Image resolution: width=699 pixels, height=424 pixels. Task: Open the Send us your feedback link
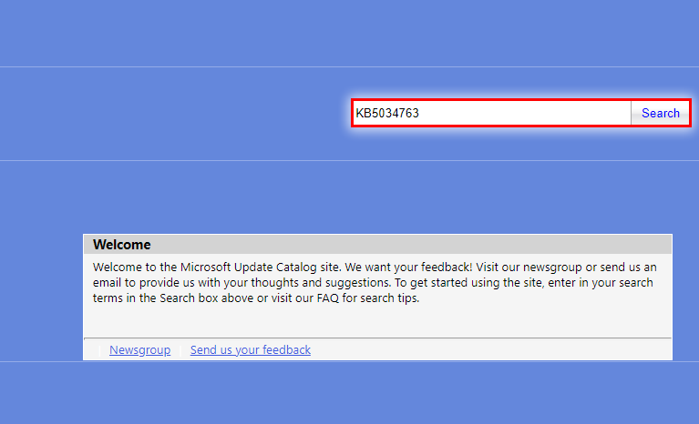(250, 350)
